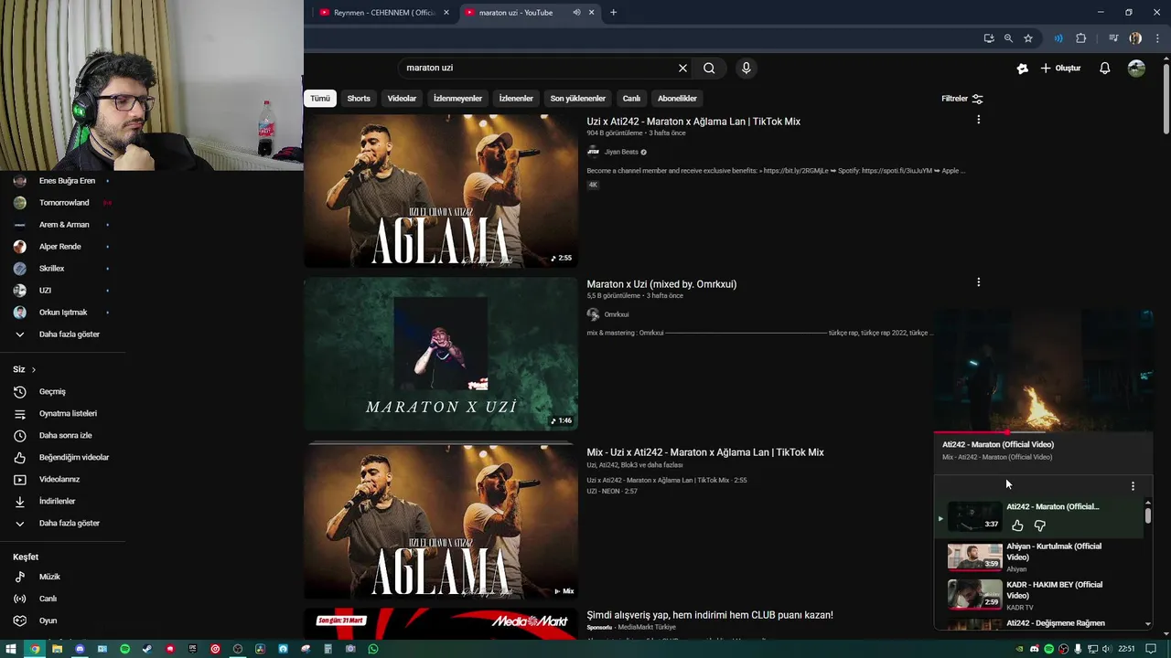Screen dimensions: 1171x658
Task: Select the Videolar filter chip
Action: pos(402,99)
